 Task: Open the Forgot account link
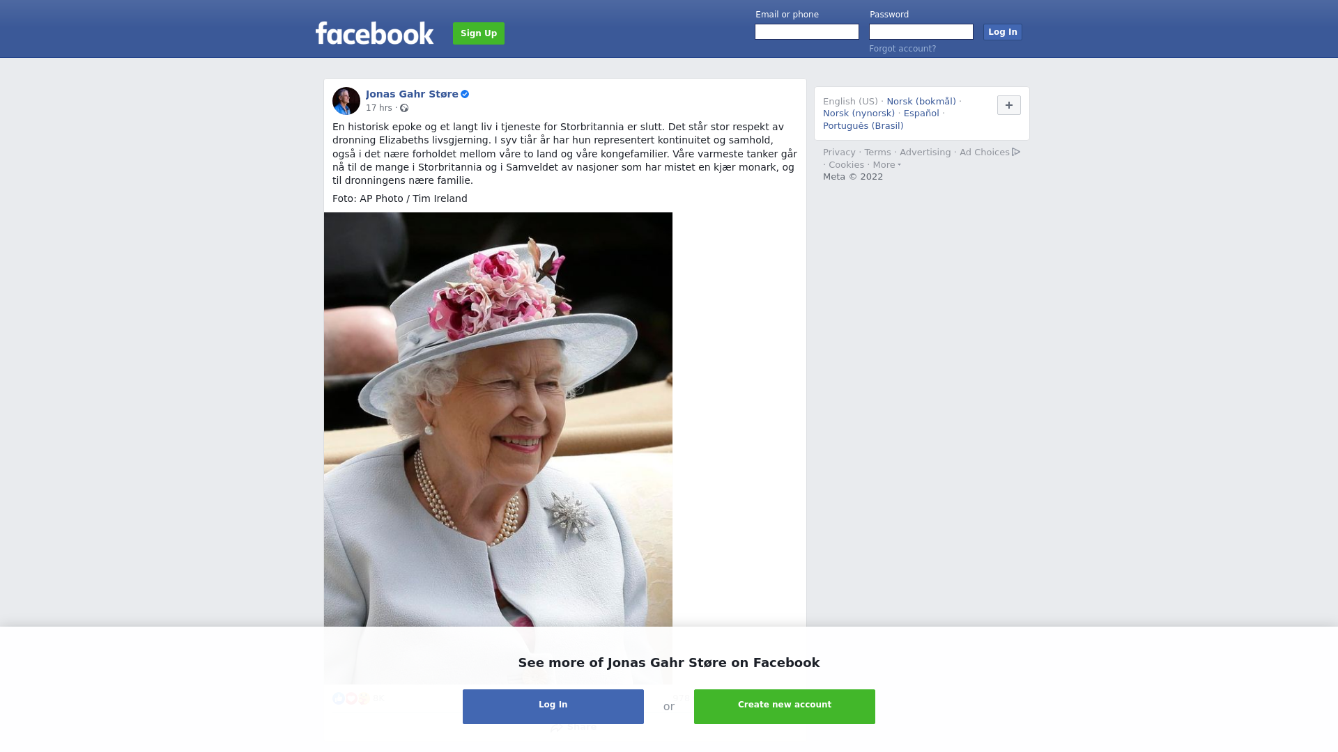click(x=902, y=49)
